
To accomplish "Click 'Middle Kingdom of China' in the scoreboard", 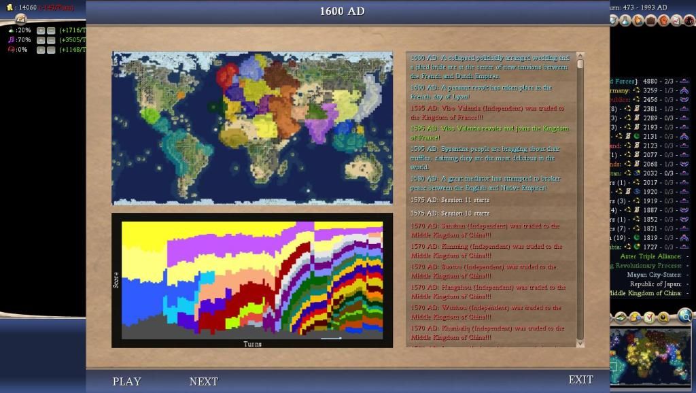I will [646, 293].
